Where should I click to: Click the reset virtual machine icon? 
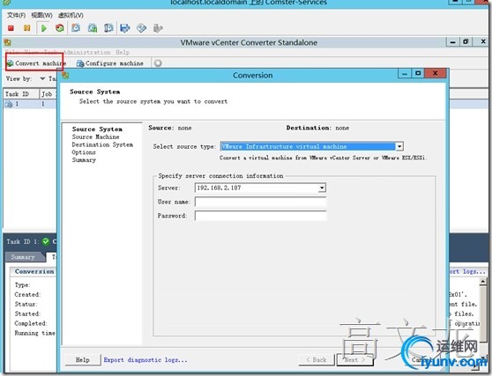click(x=59, y=28)
